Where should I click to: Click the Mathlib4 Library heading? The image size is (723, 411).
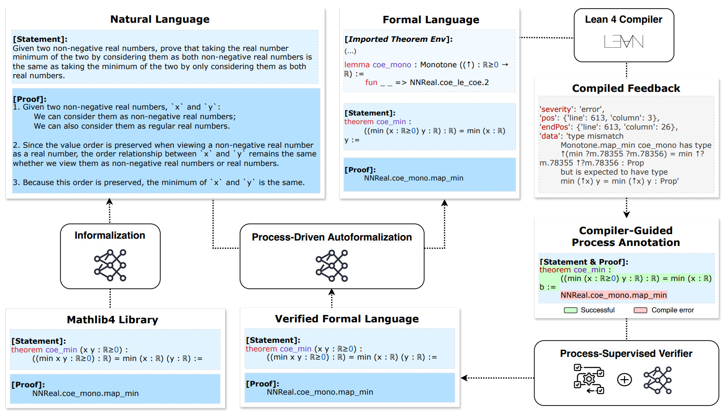coord(112,320)
